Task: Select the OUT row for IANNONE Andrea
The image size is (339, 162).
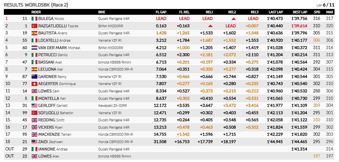Action: tap(169, 149)
